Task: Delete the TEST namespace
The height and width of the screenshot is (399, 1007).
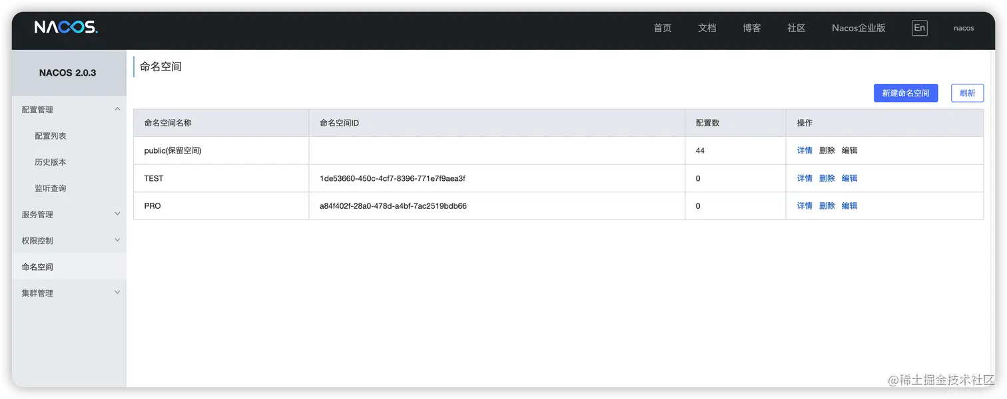Action: 827,178
